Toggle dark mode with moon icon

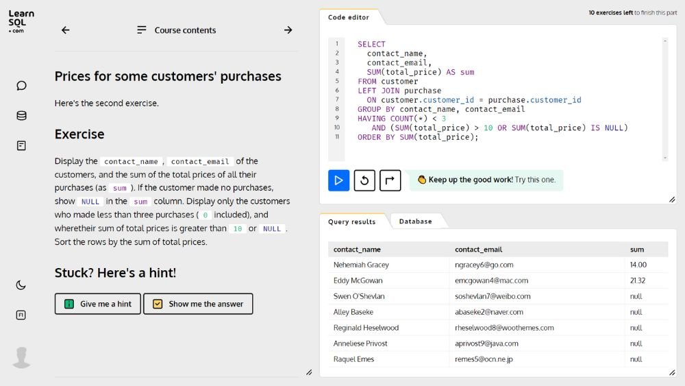(21, 285)
